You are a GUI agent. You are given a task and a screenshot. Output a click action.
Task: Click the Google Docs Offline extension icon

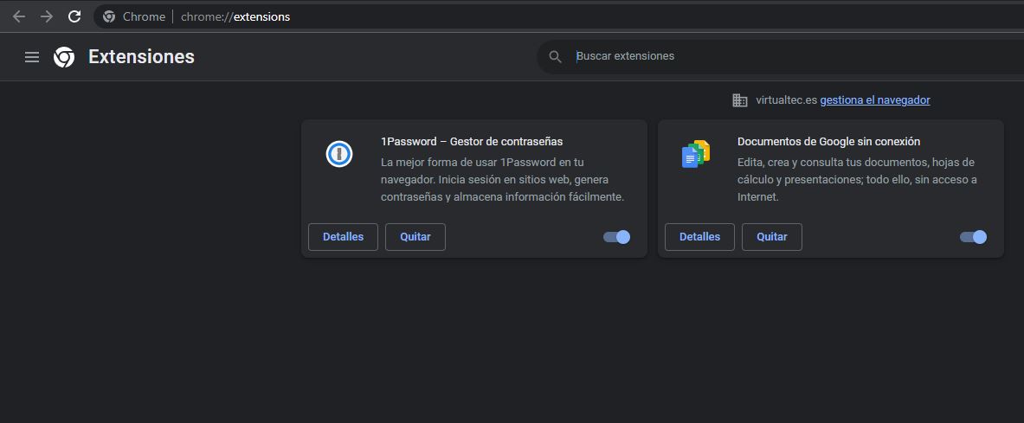coord(696,155)
